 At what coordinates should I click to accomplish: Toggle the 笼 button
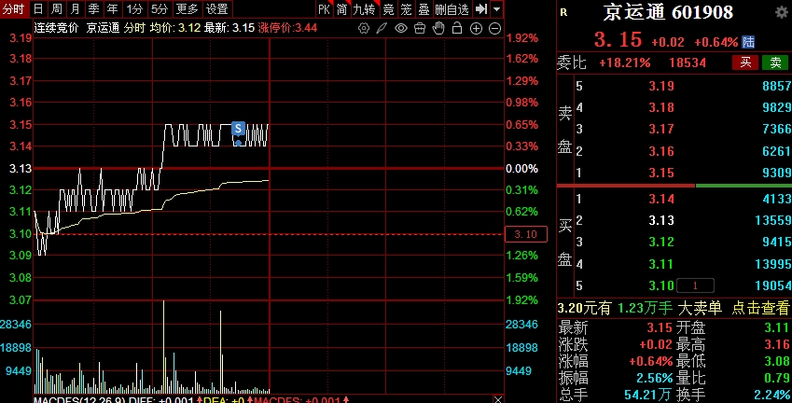406,9
